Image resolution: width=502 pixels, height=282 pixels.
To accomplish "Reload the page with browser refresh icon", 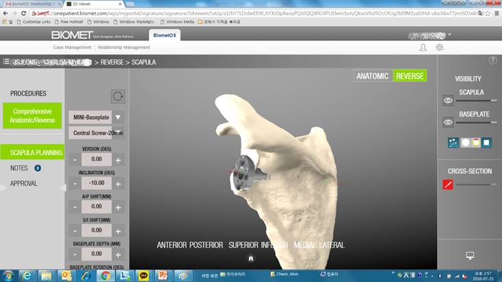I will pyautogui.click(x=23, y=14).
